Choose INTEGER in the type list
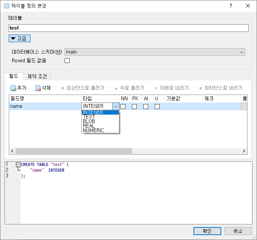 pyautogui.click(x=100, y=112)
